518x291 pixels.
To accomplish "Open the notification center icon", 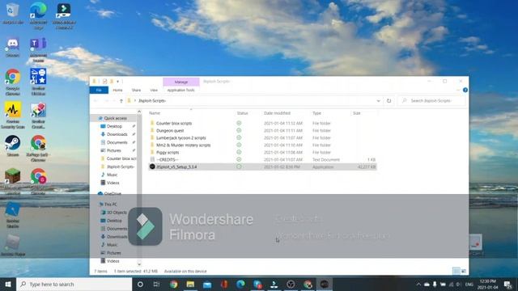I will 507,284.
